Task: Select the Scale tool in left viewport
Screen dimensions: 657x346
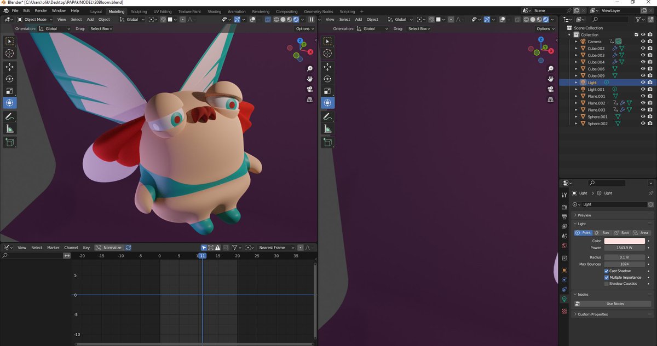Action: (x=10, y=91)
